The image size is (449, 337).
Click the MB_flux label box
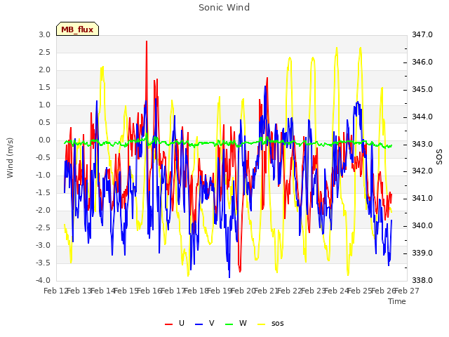point(77,29)
